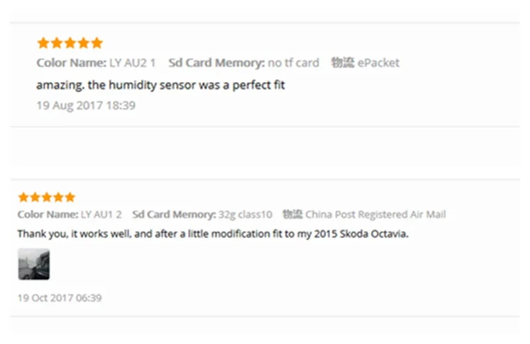Click the logistics icon before China Post
Screen dimensions: 530x344
click(292, 214)
